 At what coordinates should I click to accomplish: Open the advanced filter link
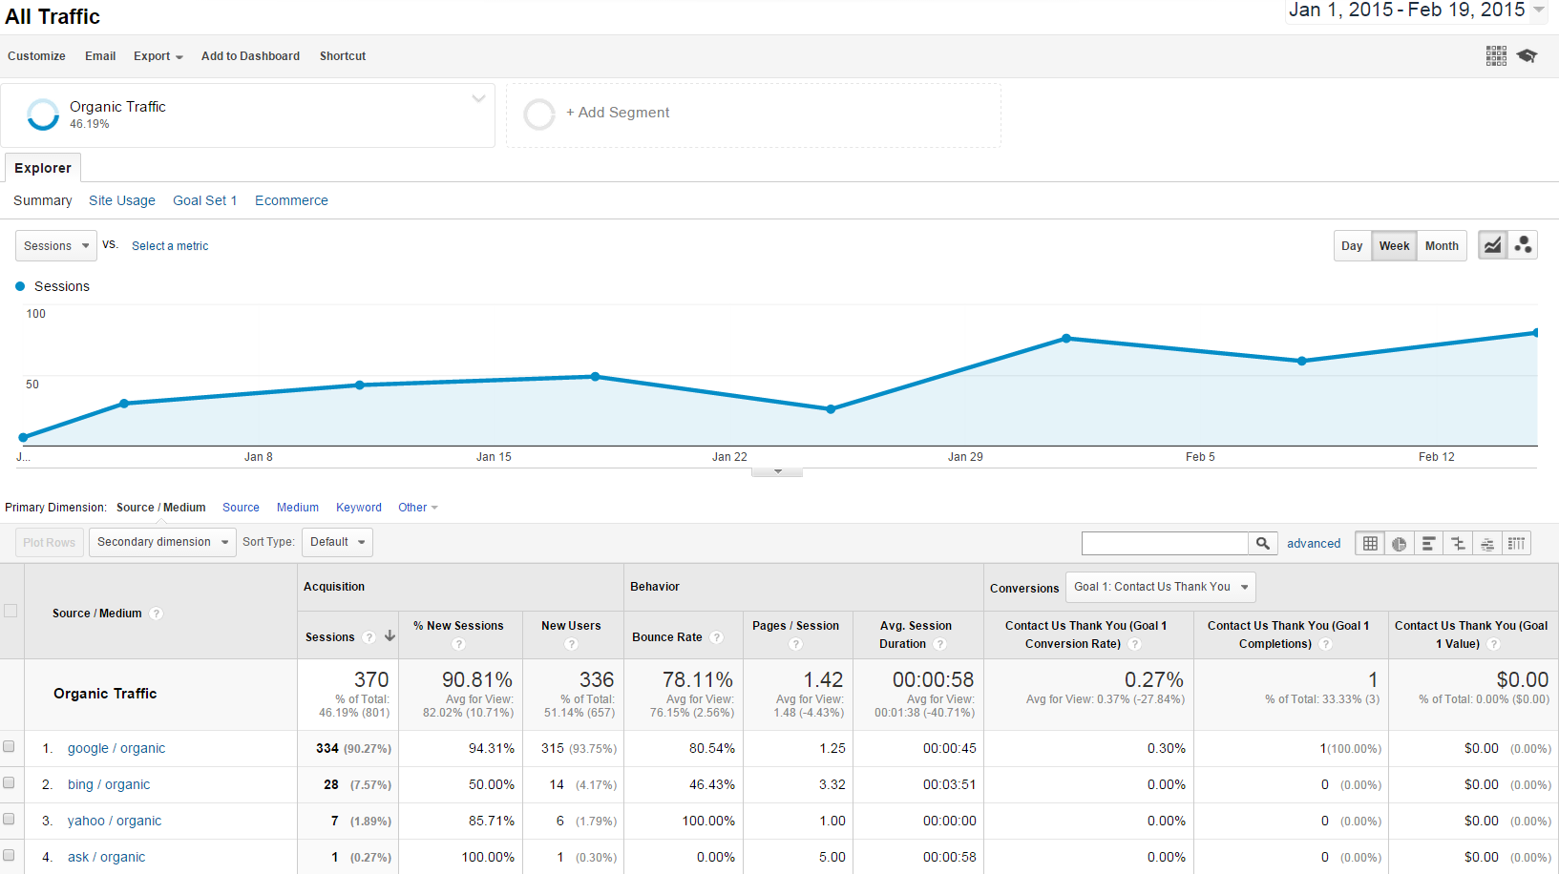(x=1314, y=544)
